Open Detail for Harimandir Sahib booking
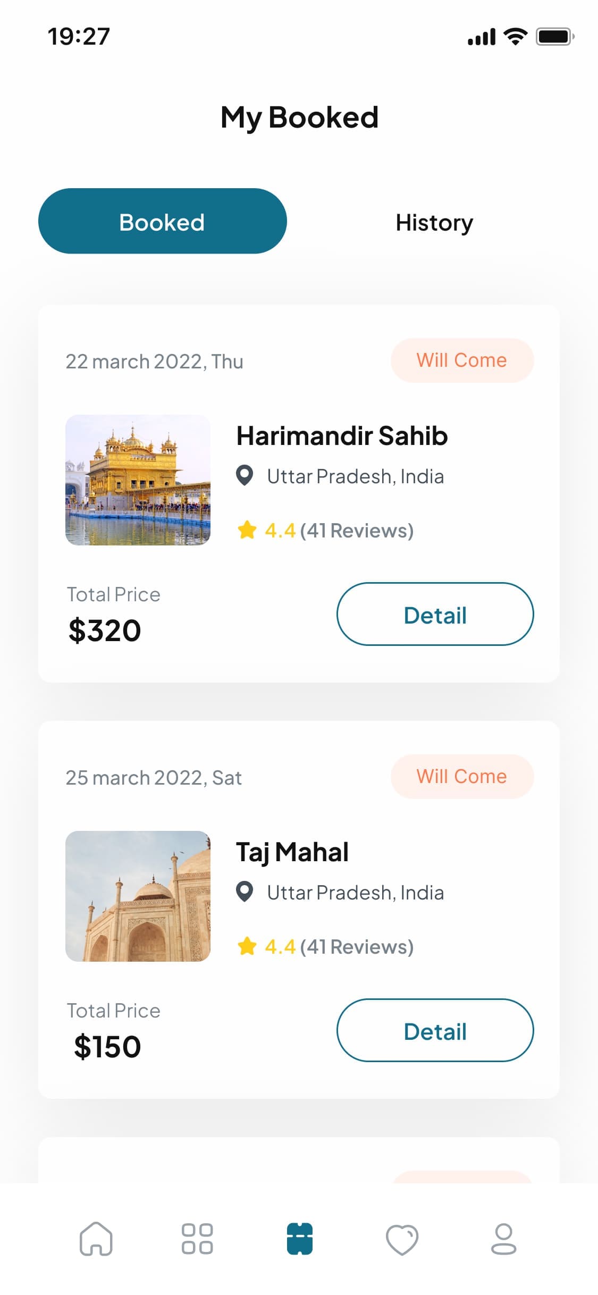The height and width of the screenshot is (1295, 598). point(435,614)
